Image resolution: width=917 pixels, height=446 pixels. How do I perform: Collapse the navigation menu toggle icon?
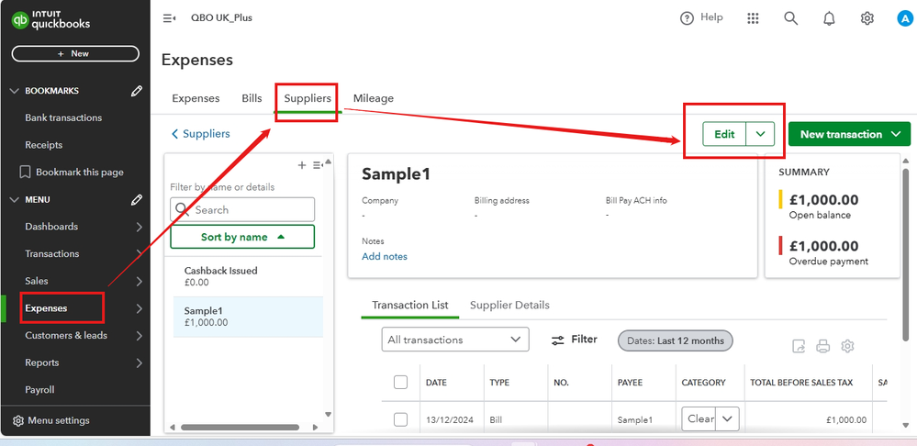click(169, 18)
